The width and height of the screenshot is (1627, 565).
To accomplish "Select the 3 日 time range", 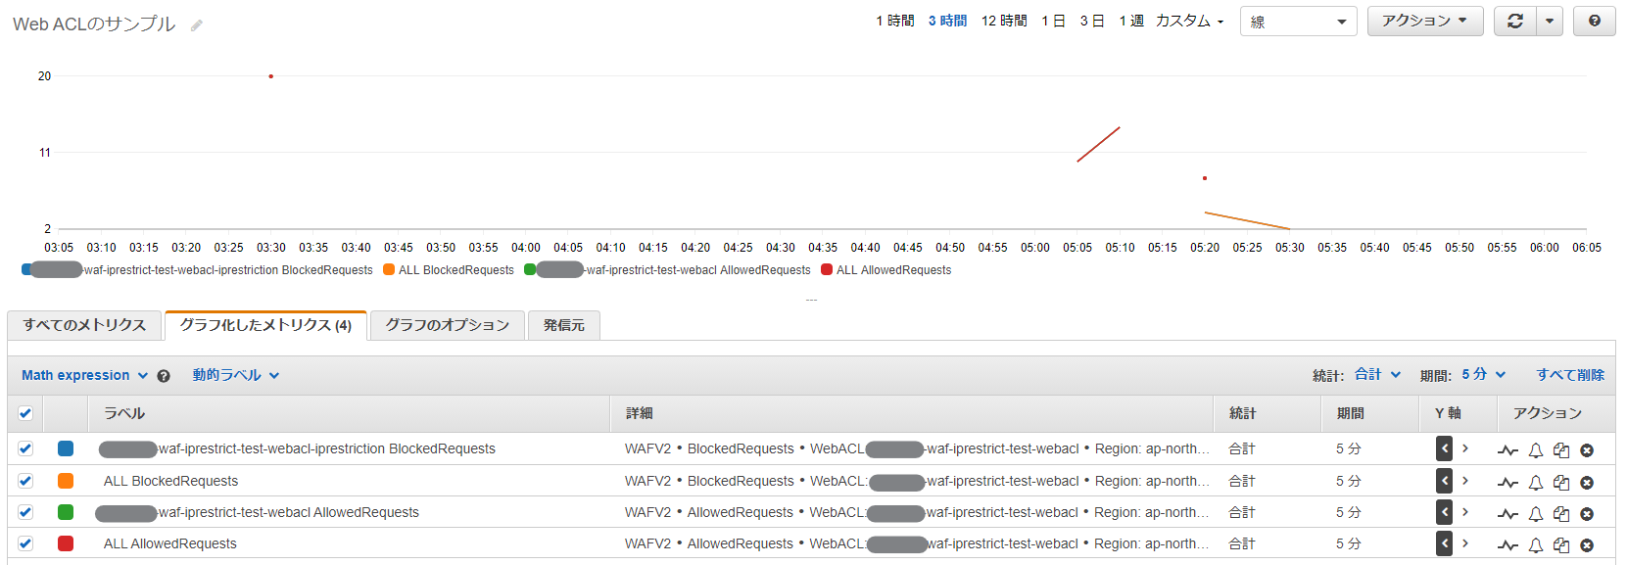I will [1092, 21].
